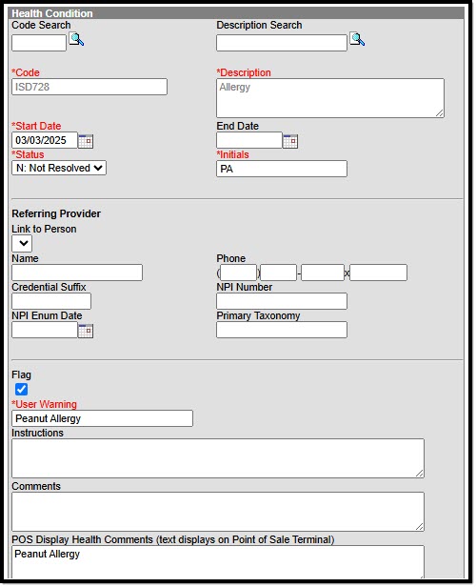Click the Phone extension field

point(378,273)
